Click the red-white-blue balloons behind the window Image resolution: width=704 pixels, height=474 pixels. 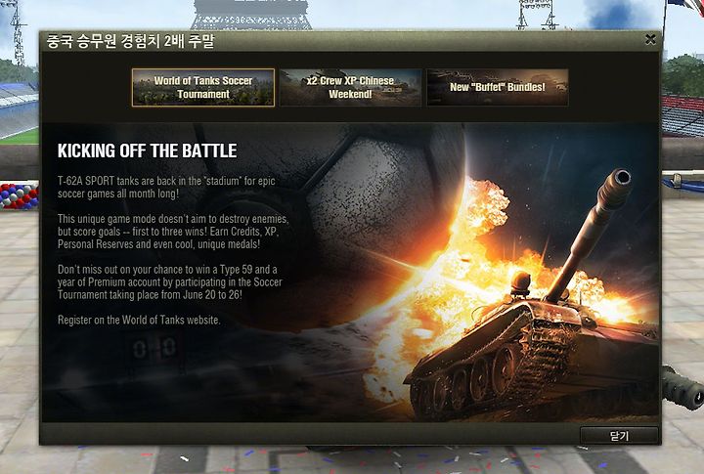coord(19,195)
